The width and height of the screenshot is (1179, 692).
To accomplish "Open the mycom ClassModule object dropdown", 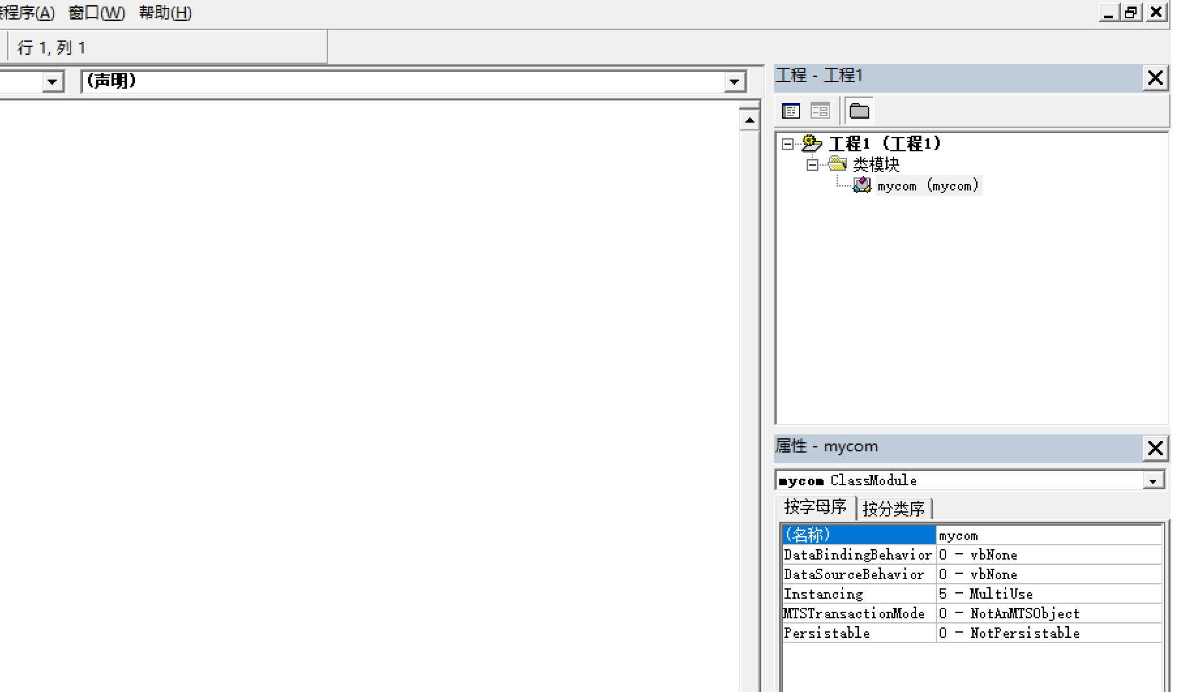I will point(1153,481).
